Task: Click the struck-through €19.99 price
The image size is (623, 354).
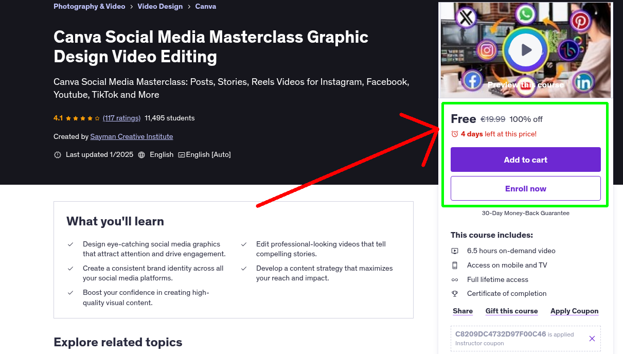Action: click(x=493, y=119)
